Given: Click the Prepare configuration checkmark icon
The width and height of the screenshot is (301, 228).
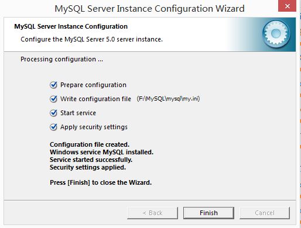Looking at the screenshot, I should pyautogui.click(x=53, y=85).
